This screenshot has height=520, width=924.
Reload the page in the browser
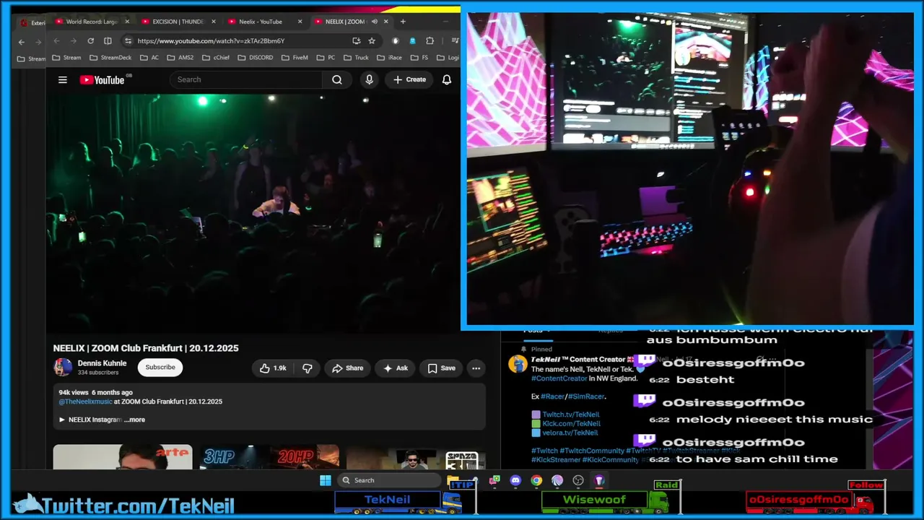90,41
